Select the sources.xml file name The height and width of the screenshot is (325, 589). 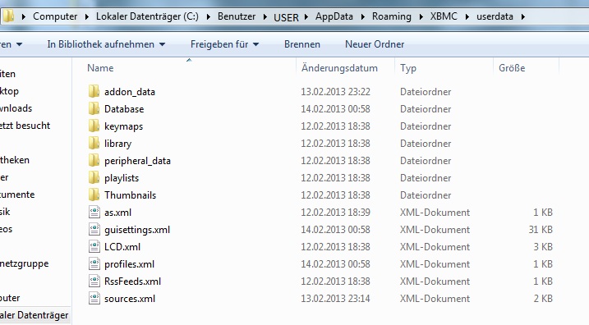point(130,299)
